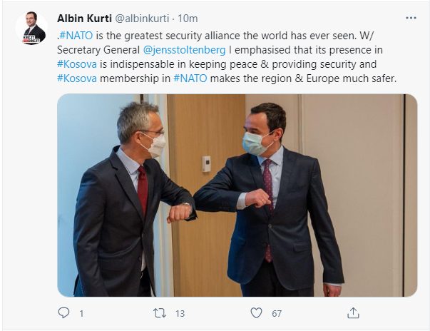
Task: Click the like count 67
Action: [277, 313]
